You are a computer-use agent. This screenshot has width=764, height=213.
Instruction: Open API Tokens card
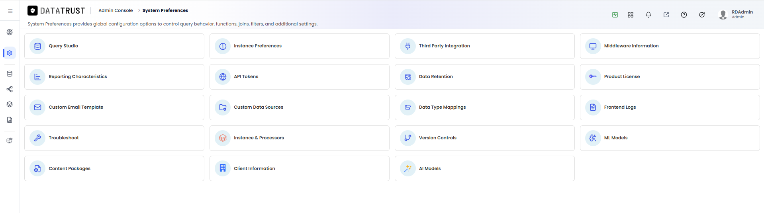click(x=300, y=77)
